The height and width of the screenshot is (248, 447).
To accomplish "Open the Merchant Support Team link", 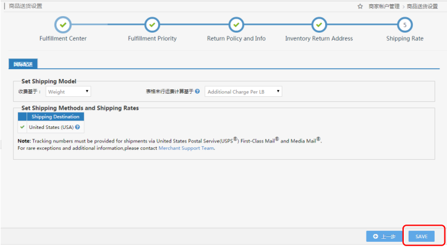I will (x=186, y=148).
